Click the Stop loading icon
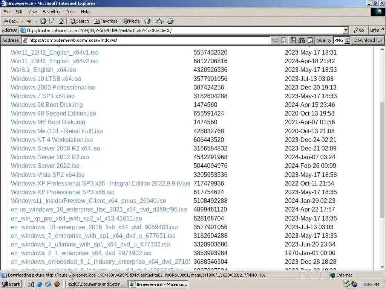The width and height of the screenshot is (386, 289). coord(43,21)
